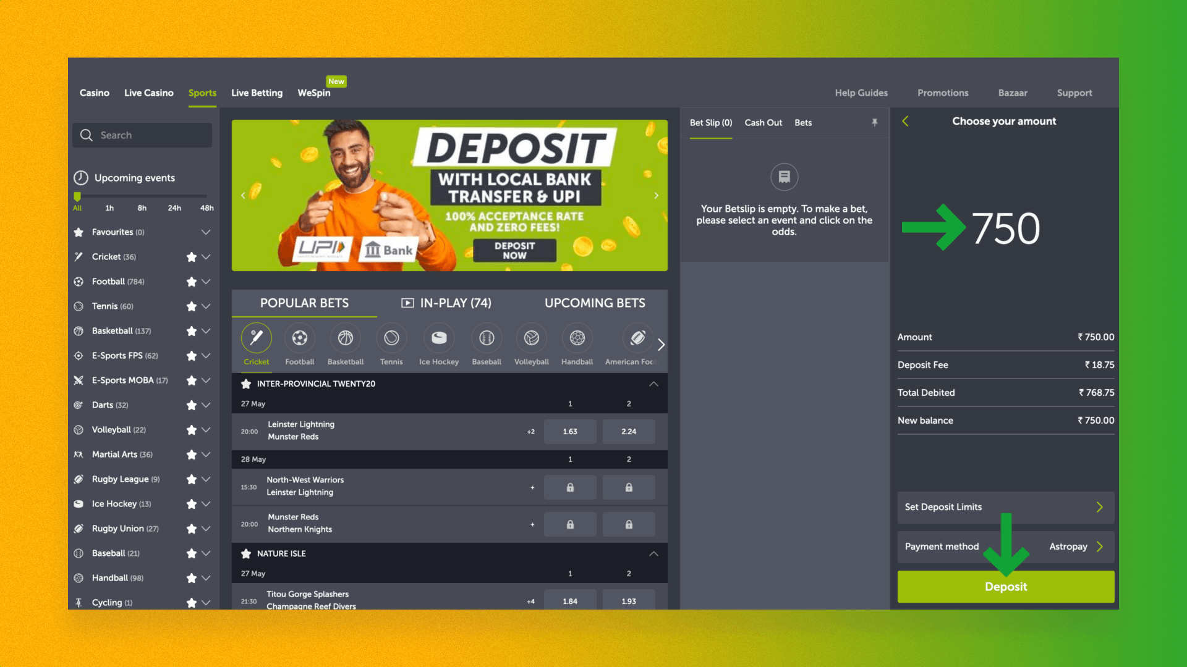Viewport: 1187px width, 667px height.
Task: Expand the Payment method Astropay option
Action: point(1102,546)
